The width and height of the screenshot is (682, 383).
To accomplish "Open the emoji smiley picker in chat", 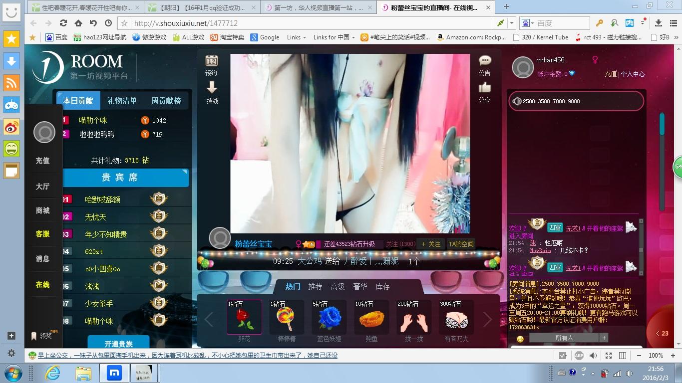I will (520, 339).
